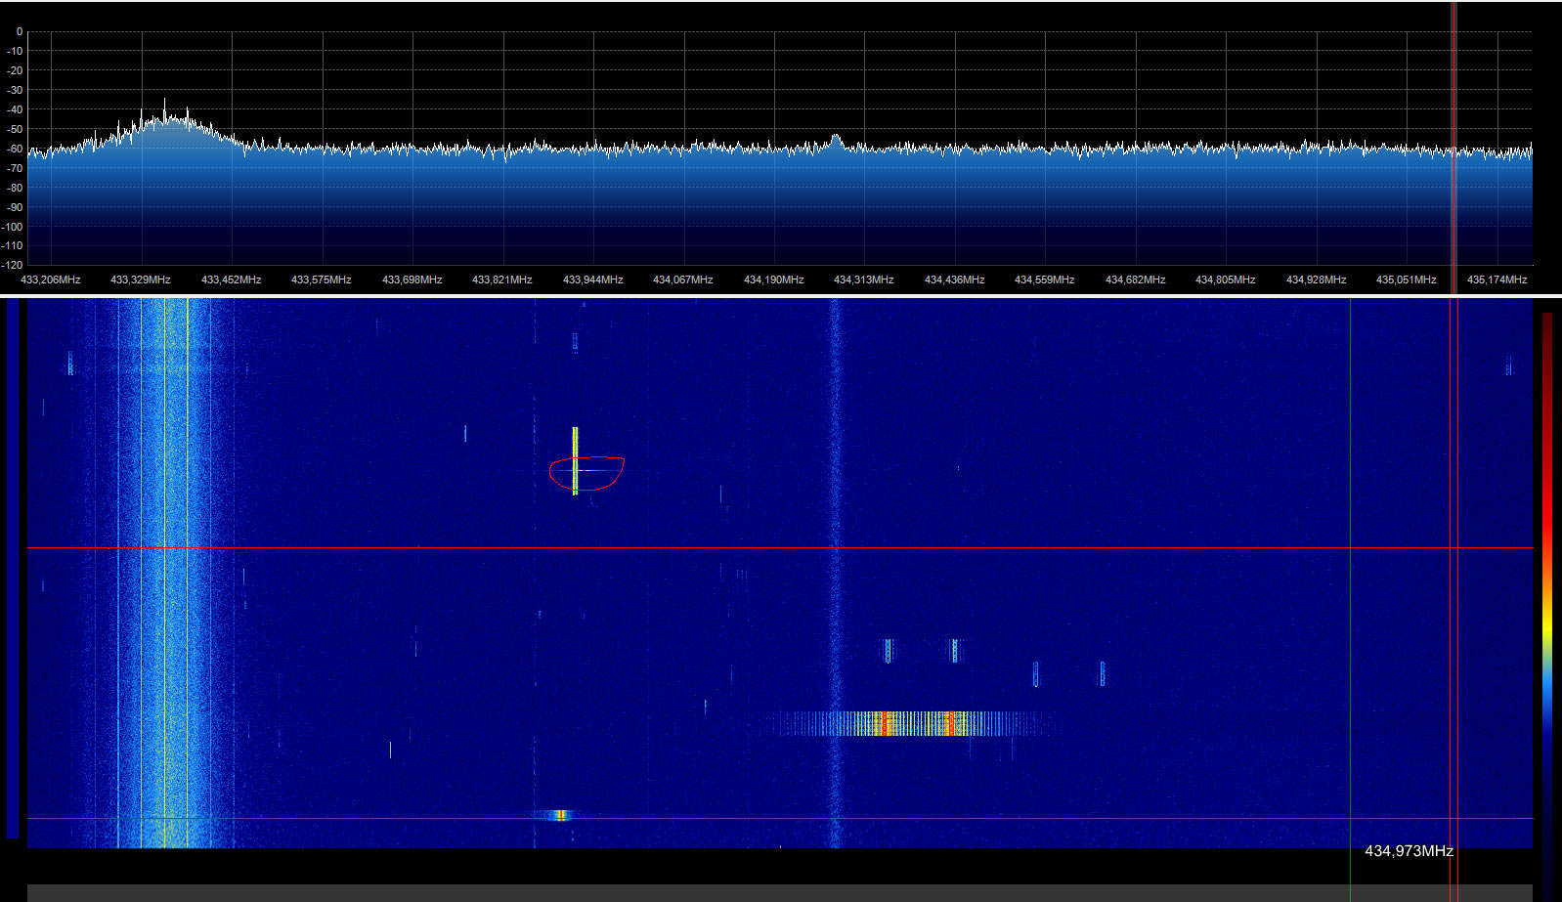Select the 434,559MHz axis label
The height and width of the screenshot is (902, 1562).
coord(1045,279)
